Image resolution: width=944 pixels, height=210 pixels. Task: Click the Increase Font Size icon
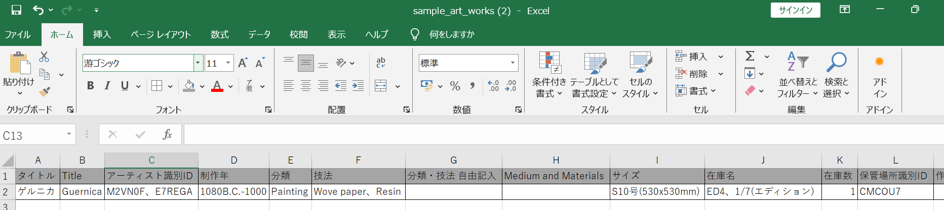243,63
